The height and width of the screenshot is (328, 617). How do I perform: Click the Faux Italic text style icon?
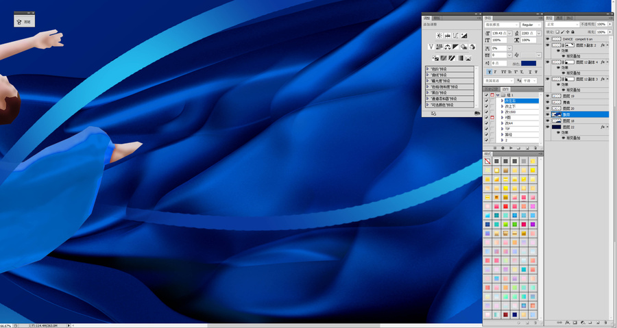(495, 72)
